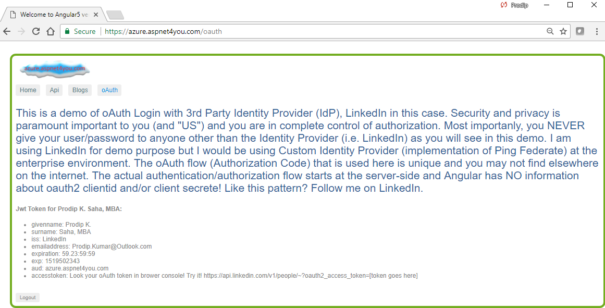Select the Welcome to Angular5 tab
Screen dimensions: 605x308
coord(54,15)
